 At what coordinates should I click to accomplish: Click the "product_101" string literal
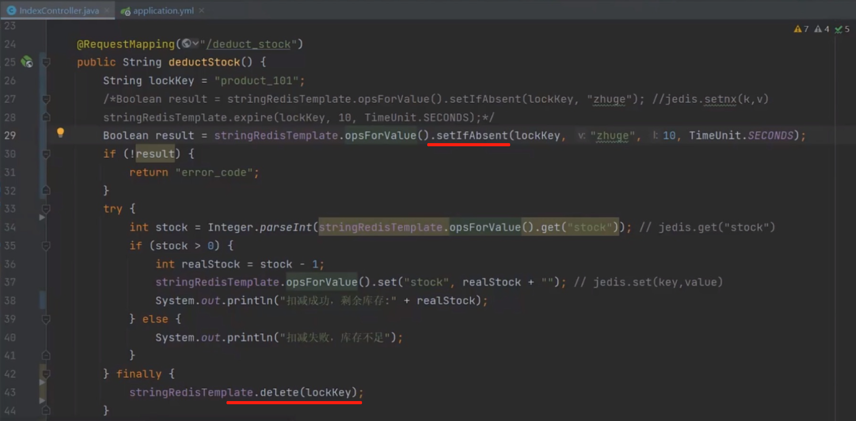point(256,81)
